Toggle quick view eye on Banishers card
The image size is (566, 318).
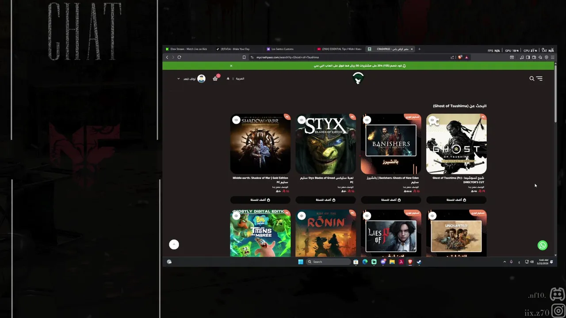[x=367, y=120]
